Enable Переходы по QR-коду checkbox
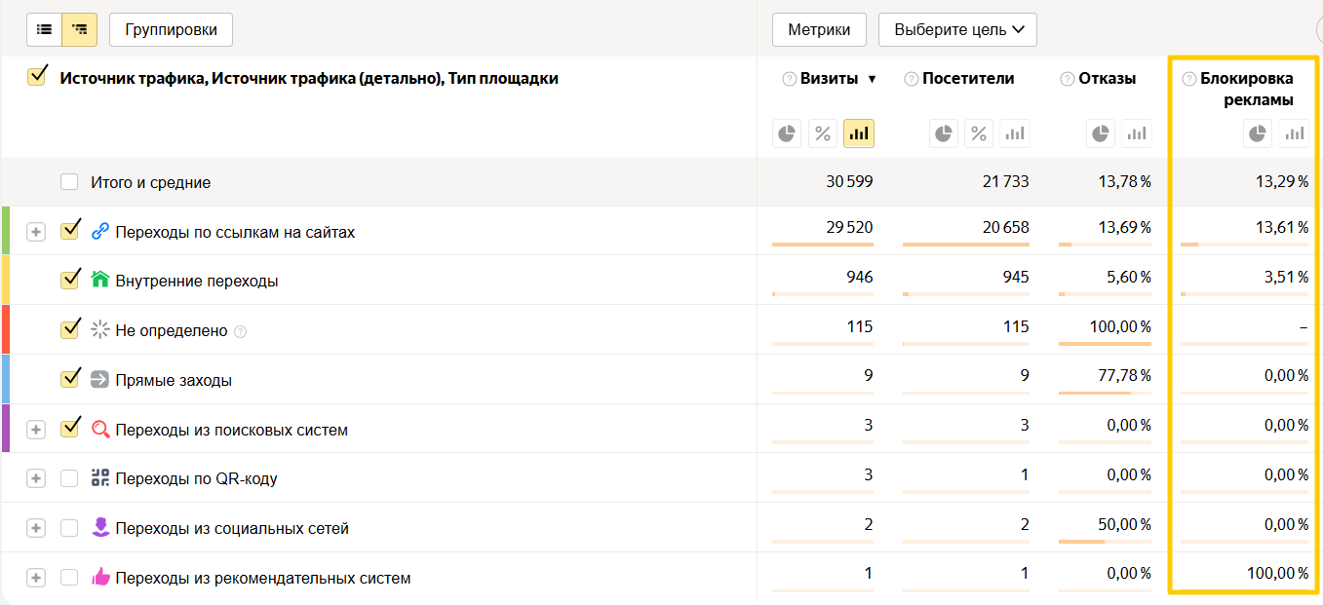Viewport: 1323px width, 605px height. point(69,478)
